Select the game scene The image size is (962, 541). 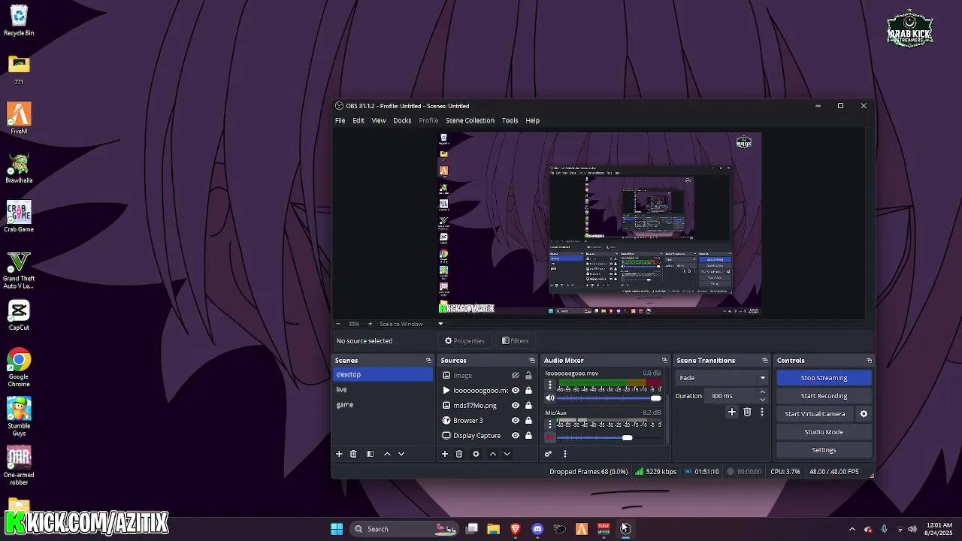click(383, 404)
